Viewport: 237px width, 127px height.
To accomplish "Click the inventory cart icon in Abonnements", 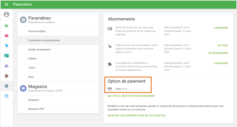I will 110,46.
